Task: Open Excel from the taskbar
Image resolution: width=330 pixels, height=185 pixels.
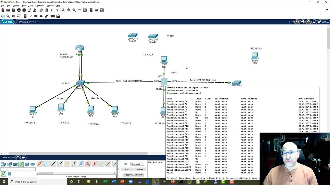Action: (105, 182)
